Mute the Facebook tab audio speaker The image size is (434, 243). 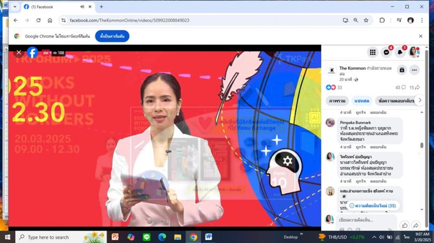82,7
